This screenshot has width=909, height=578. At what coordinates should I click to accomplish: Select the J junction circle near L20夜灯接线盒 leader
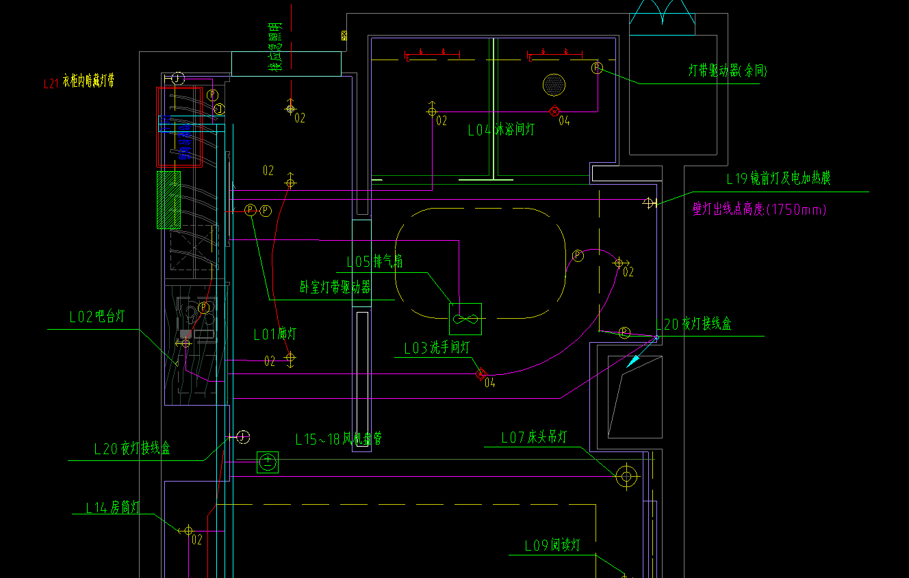point(243,436)
